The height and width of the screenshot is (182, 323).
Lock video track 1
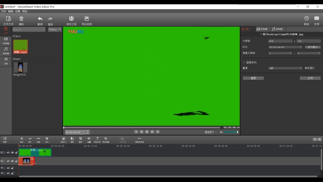(x=16, y=161)
